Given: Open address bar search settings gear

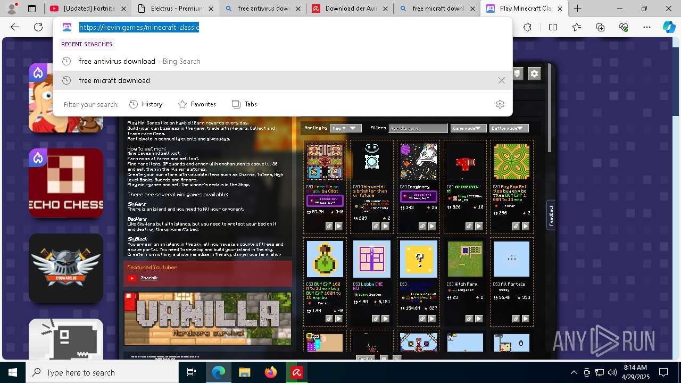Looking at the screenshot, I should coord(500,104).
